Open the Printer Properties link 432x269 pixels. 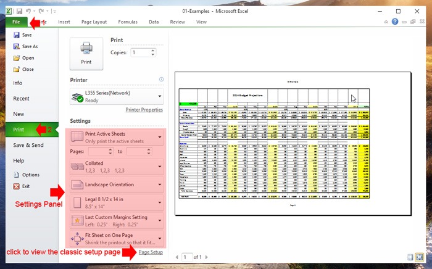(144, 110)
